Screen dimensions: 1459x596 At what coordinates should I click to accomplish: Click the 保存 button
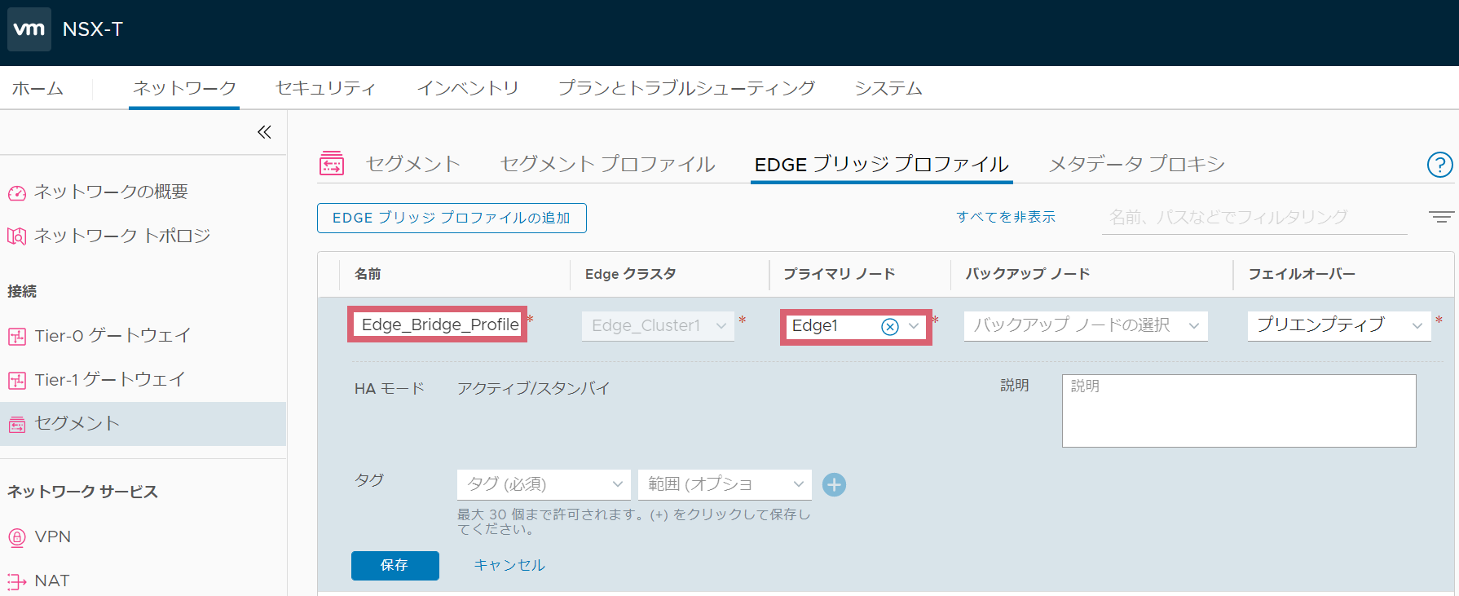(395, 565)
